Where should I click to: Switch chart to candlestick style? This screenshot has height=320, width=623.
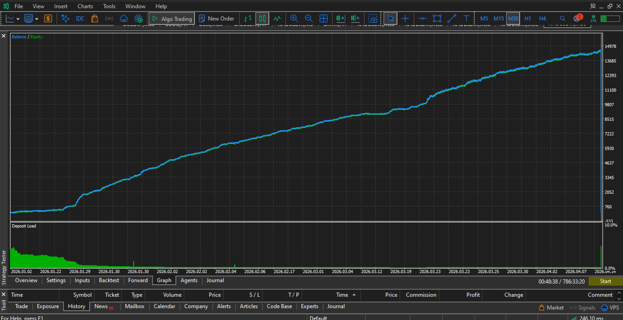(262, 19)
